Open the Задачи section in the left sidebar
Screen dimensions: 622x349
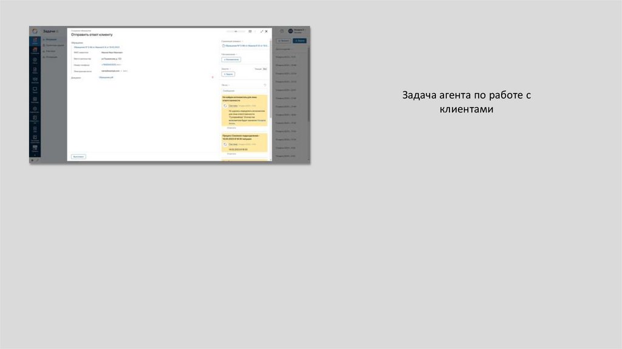[35, 41]
